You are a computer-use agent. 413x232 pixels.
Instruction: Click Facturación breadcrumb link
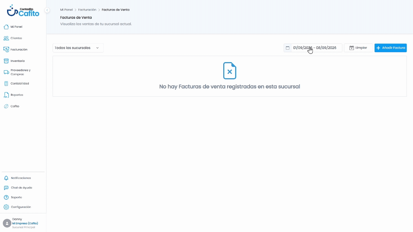pyautogui.click(x=87, y=10)
